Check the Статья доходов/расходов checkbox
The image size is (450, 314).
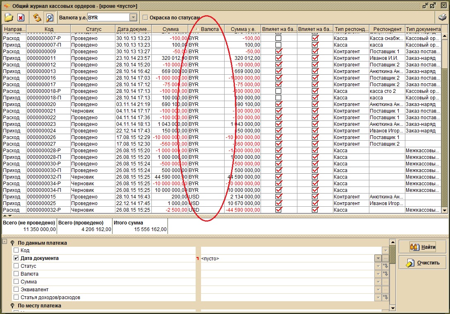(x=17, y=297)
